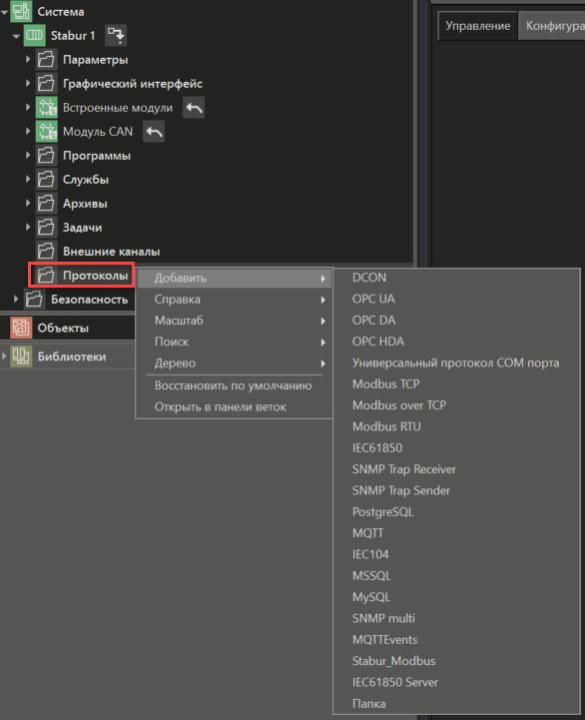
Task: Add MQTTEvents protocol
Action: pyautogui.click(x=456, y=640)
